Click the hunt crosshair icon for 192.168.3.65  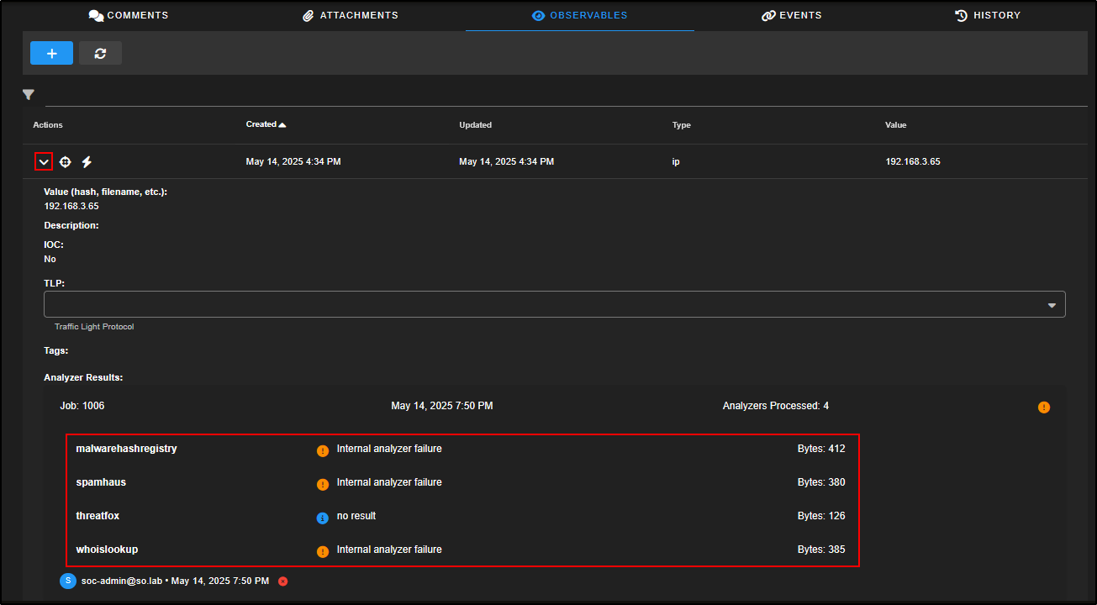66,161
